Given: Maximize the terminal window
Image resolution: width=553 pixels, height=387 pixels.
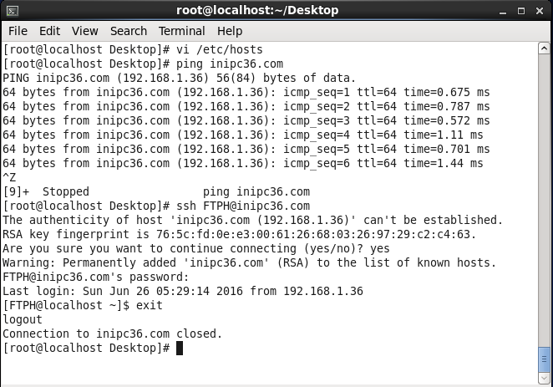Looking at the screenshot, I should pos(520,10).
